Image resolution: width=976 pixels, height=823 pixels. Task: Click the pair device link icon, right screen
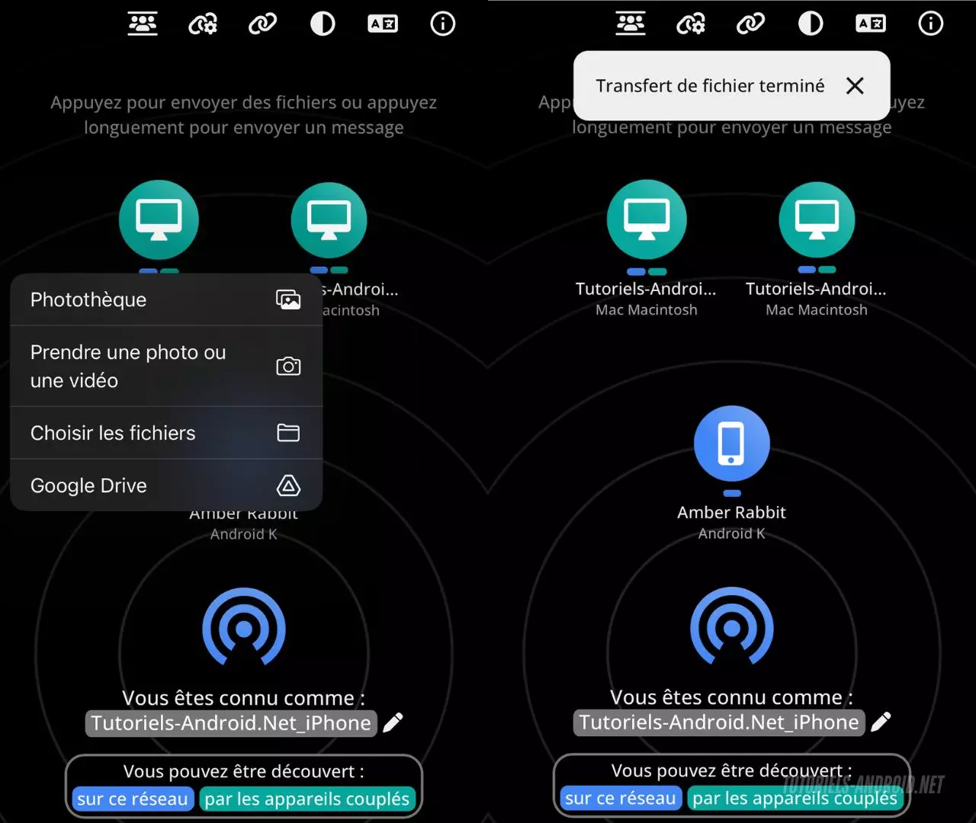click(x=750, y=24)
